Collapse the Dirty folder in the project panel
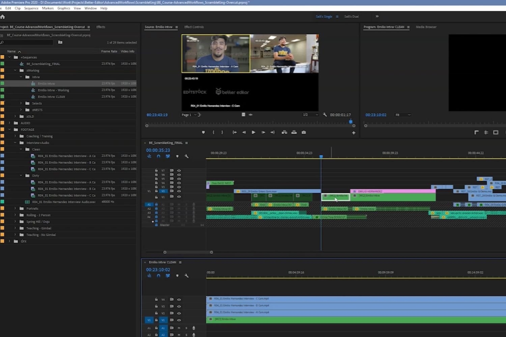The height and width of the screenshot is (337, 506). pos(21,175)
